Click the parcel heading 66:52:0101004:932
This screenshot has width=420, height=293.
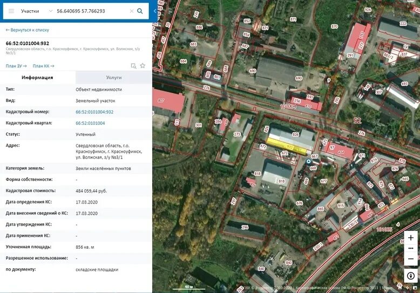(28, 43)
